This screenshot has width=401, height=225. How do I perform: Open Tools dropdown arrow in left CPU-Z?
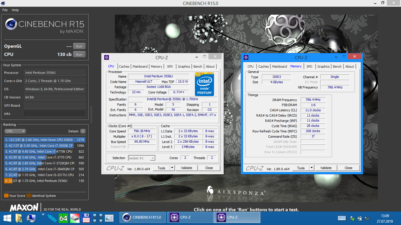coord(172,168)
